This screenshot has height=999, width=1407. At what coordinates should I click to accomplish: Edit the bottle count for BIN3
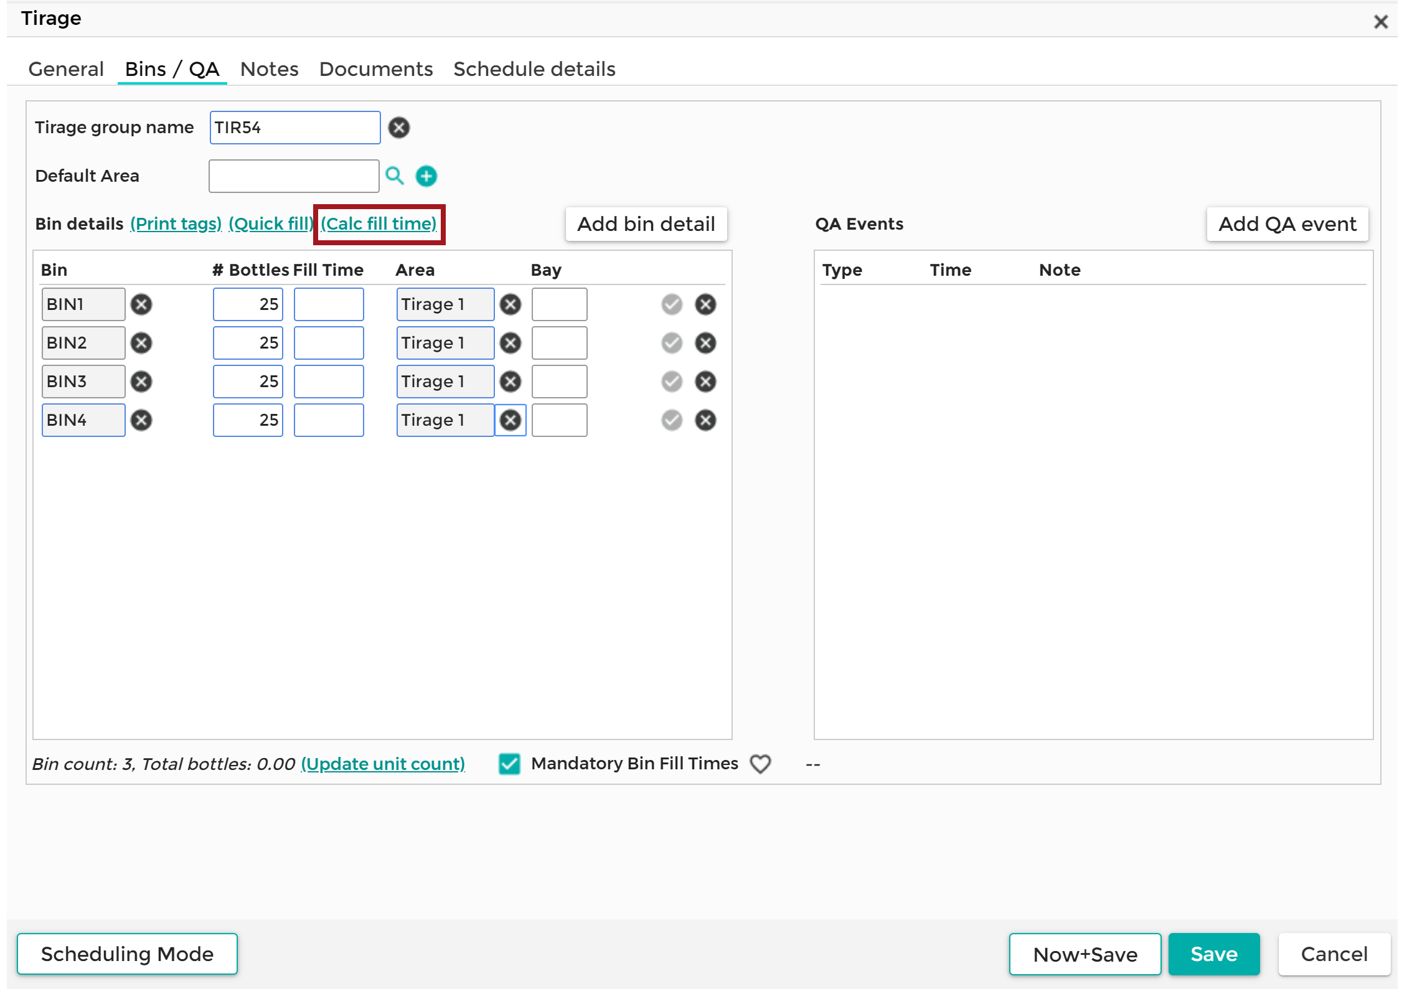[248, 382]
